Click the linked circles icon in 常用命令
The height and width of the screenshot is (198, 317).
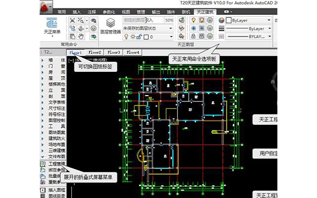[x=72, y=28]
